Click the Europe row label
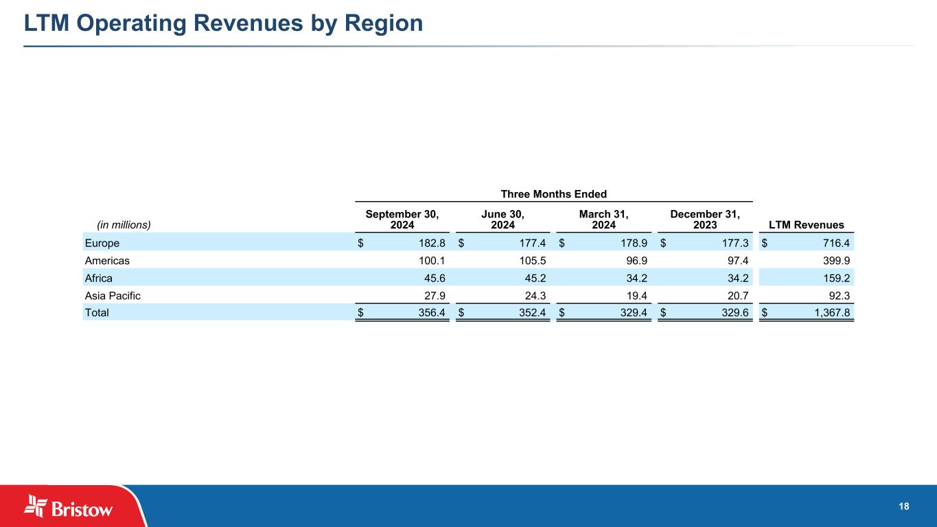 [x=102, y=242]
